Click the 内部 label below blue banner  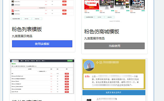point(89,100)
